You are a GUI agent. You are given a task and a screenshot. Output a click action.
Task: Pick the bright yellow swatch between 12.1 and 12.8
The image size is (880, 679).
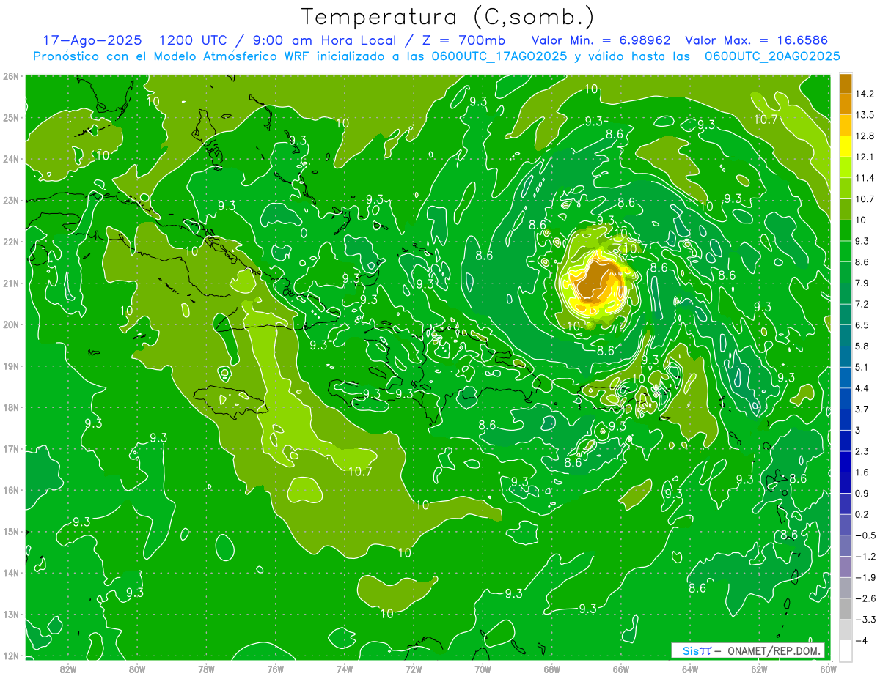(846, 146)
